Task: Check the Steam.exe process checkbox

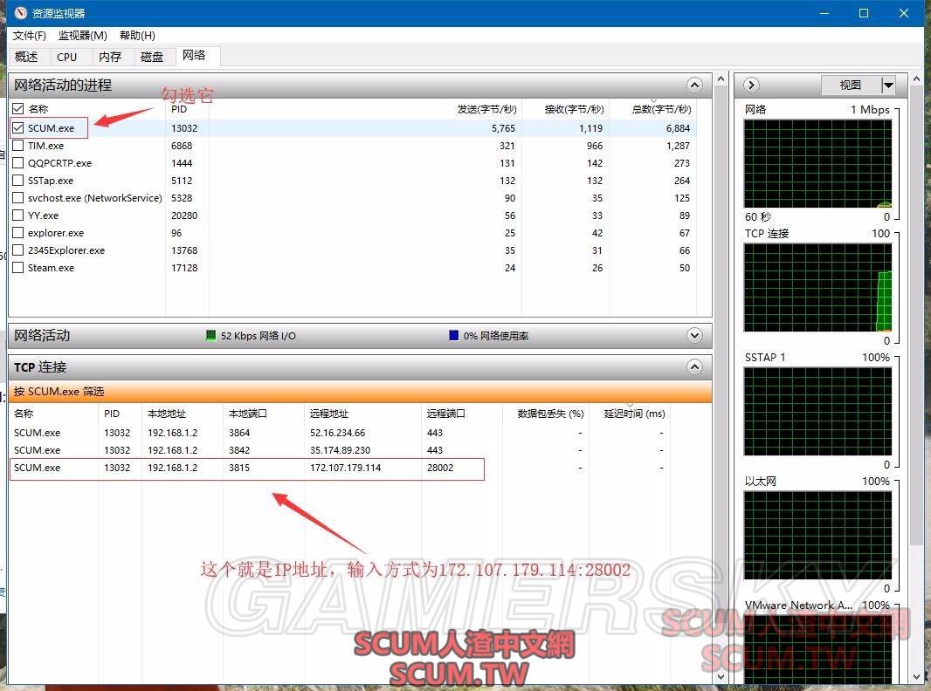Action: [17, 268]
